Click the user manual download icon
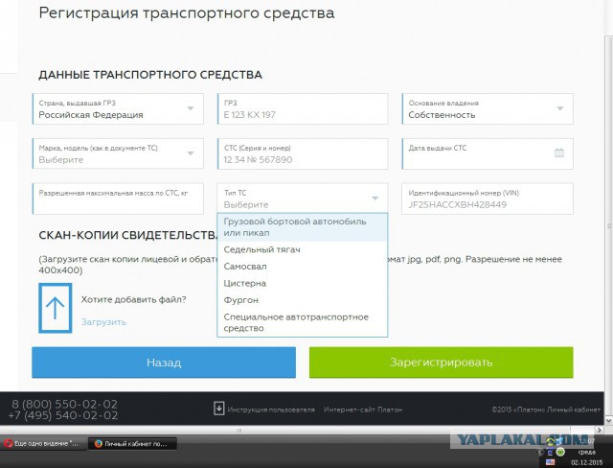Screen dimensions: 613x468 pyautogui.click(x=219, y=409)
